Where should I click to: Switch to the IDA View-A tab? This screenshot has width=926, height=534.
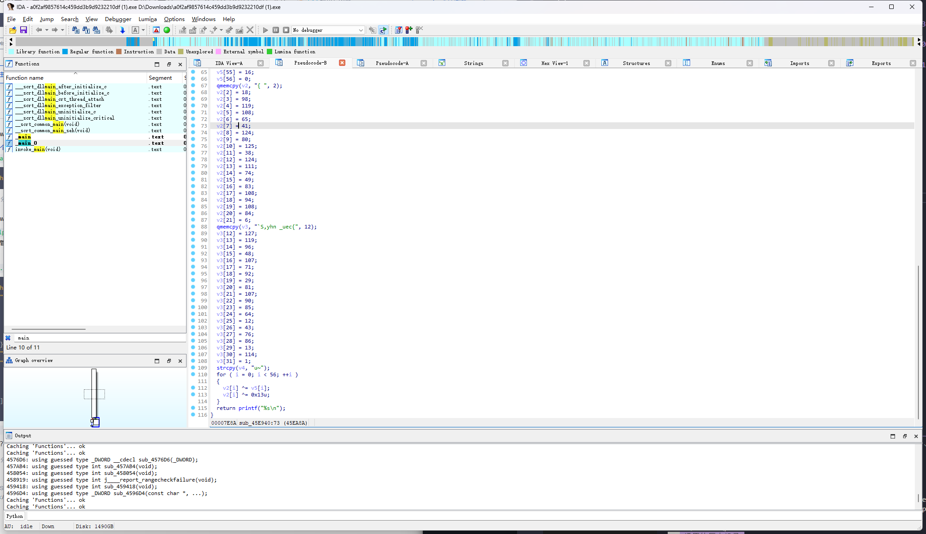[x=229, y=63]
